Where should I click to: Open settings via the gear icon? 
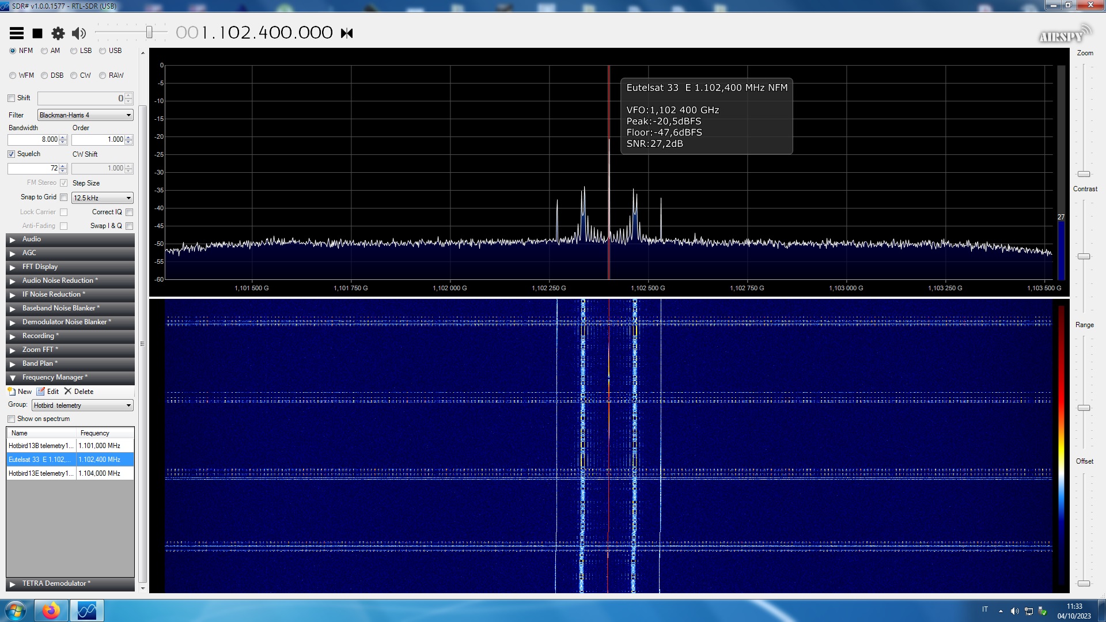pyautogui.click(x=58, y=33)
